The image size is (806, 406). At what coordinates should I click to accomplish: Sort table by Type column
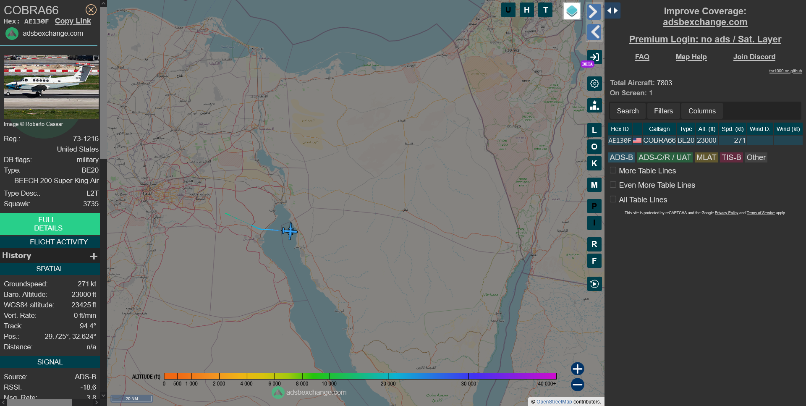coord(686,129)
